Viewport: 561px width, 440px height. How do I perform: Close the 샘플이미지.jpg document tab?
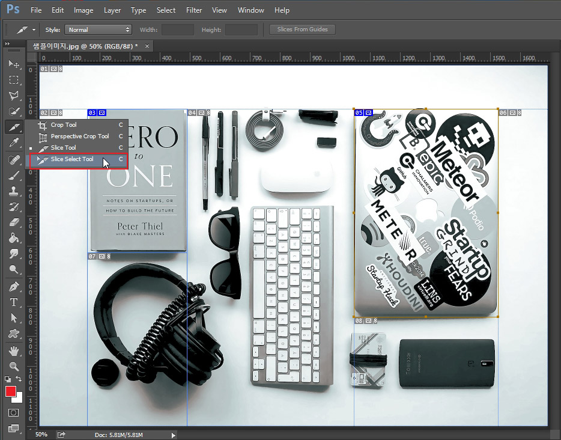pyautogui.click(x=147, y=46)
